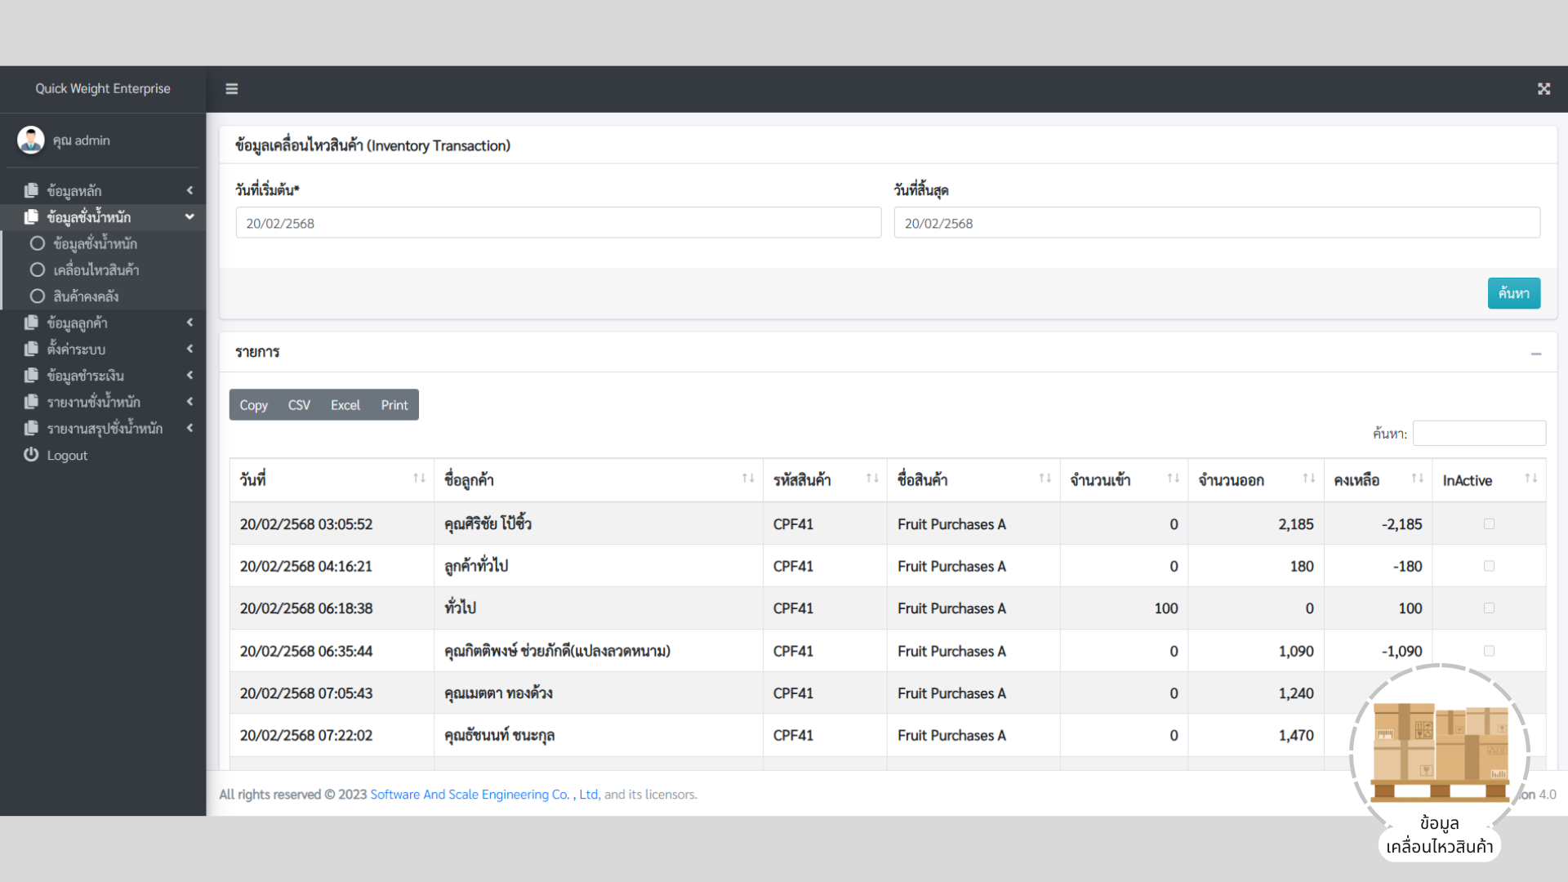1568x882 pixels.
Task: Click the admin user avatar
Action: (x=31, y=140)
